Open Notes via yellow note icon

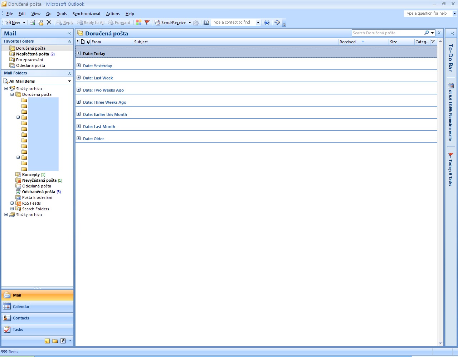(47, 341)
